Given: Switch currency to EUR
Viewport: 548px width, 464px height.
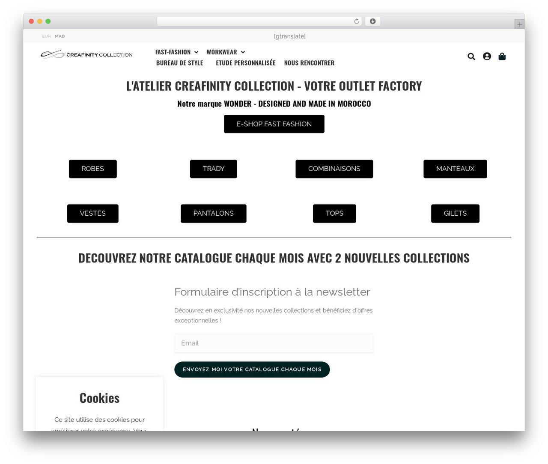Looking at the screenshot, I should [x=46, y=36].
